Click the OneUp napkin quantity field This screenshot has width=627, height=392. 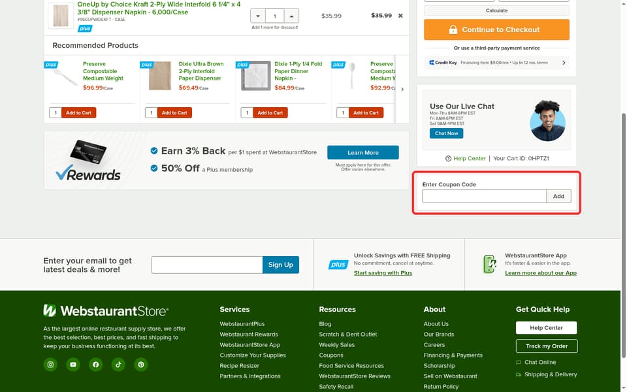tap(275, 16)
